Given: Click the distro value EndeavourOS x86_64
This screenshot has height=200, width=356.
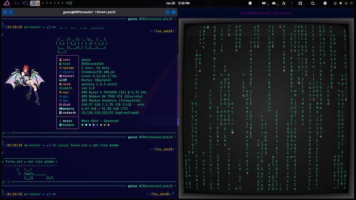Looking at the screenshot, I should 98,72.
